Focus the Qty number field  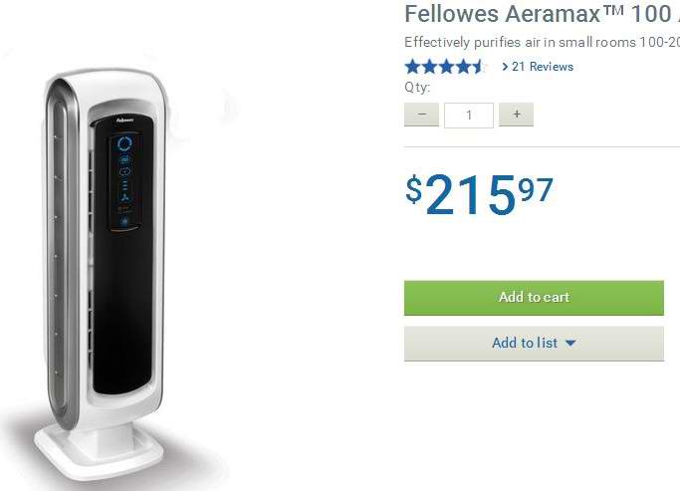pyautogui.click(x=469, y=116)
